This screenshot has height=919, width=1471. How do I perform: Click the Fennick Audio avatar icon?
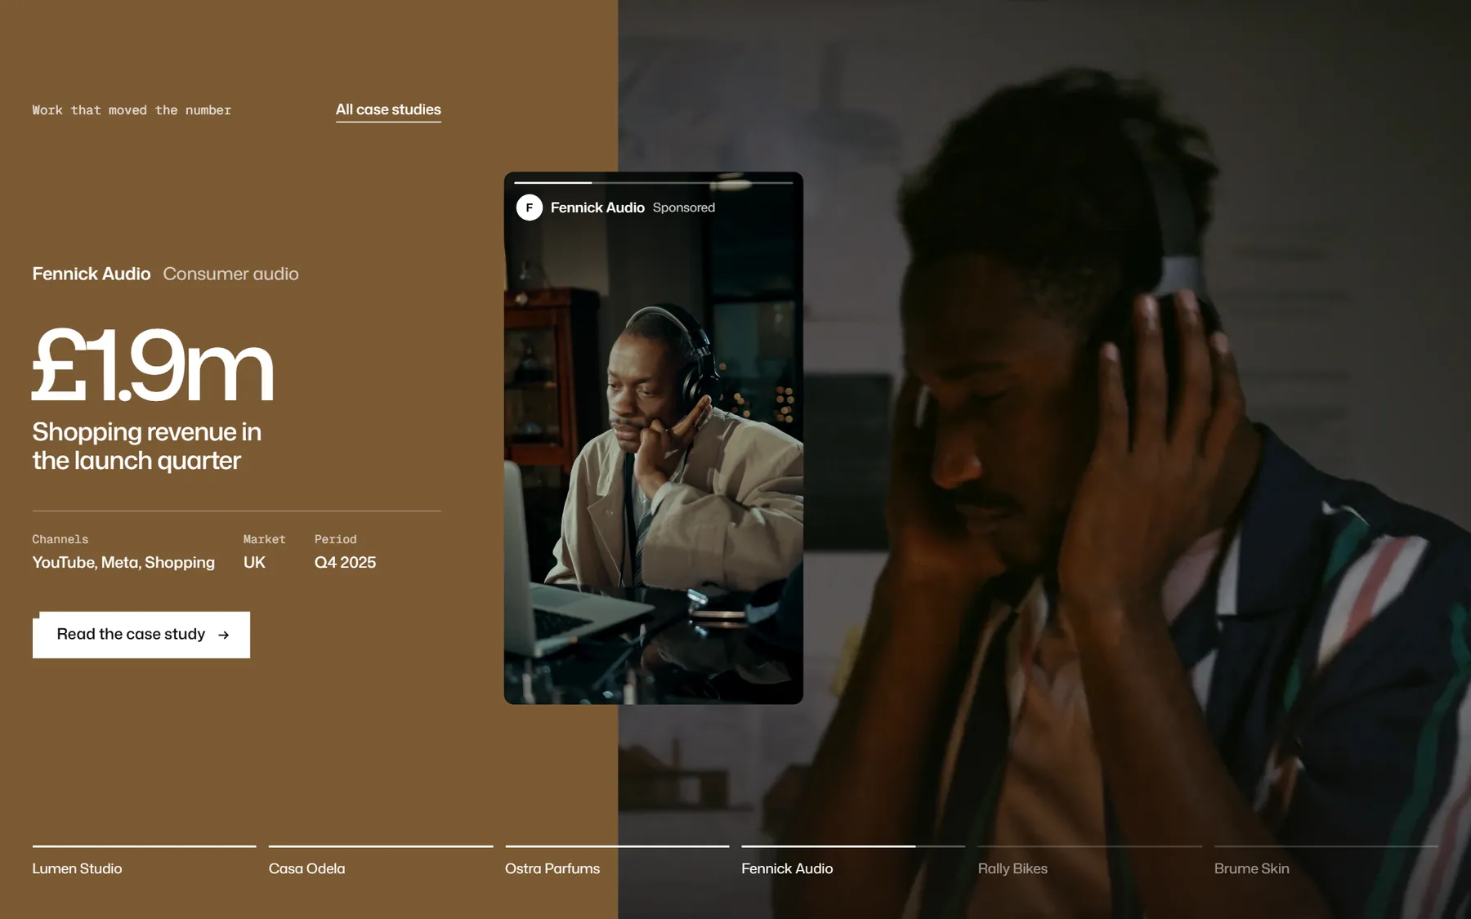[x=530, y=207]
